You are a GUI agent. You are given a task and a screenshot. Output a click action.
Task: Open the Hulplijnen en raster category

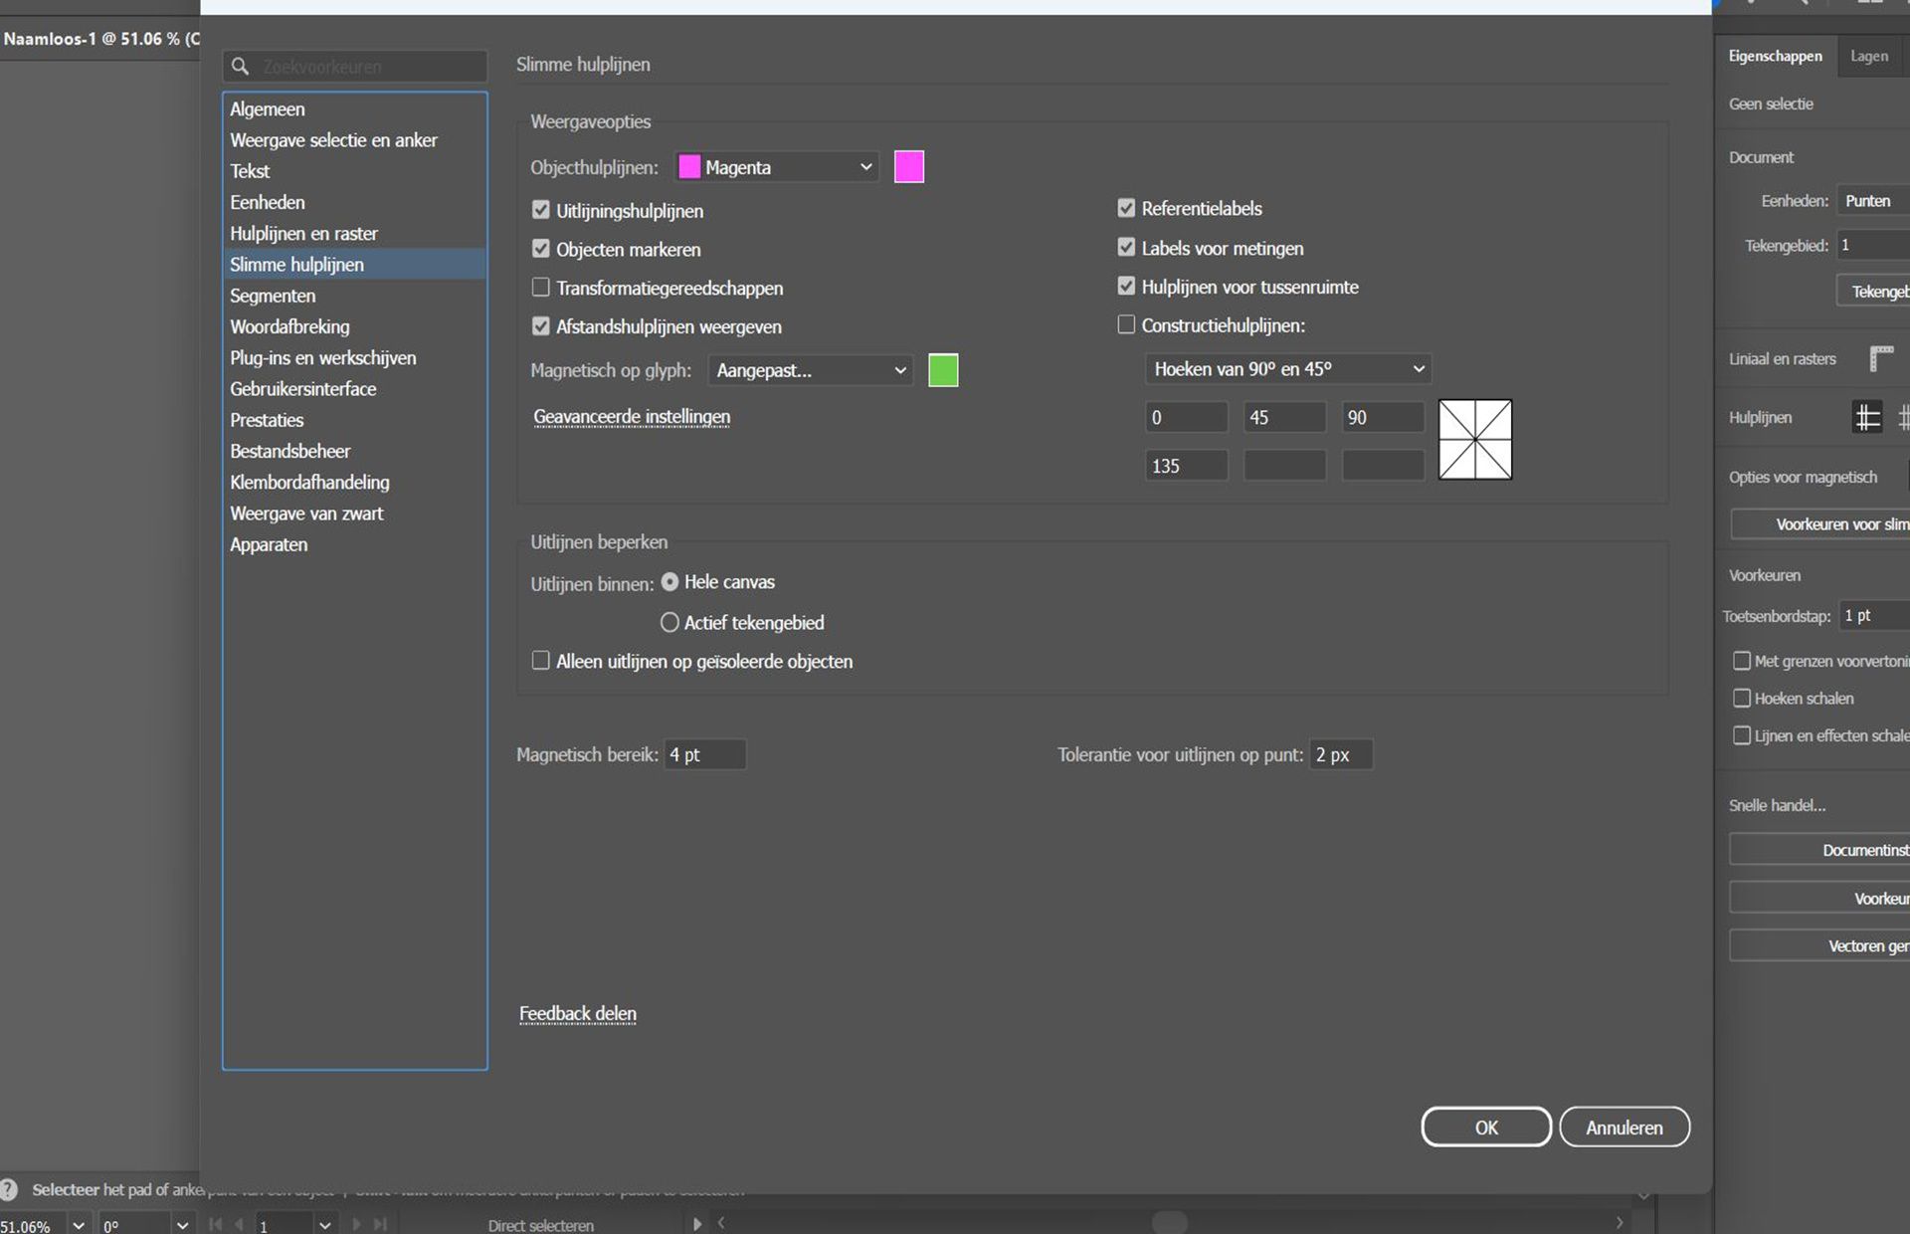pyautogui.click(x=303, y=234)
